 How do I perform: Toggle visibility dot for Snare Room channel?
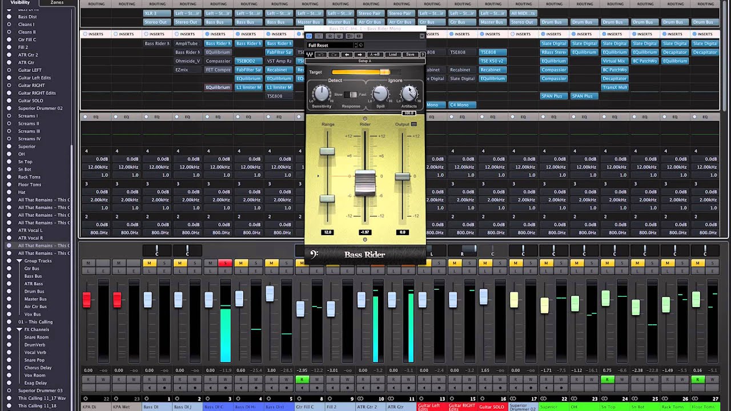pyautogui.click(x=9, y=337)
